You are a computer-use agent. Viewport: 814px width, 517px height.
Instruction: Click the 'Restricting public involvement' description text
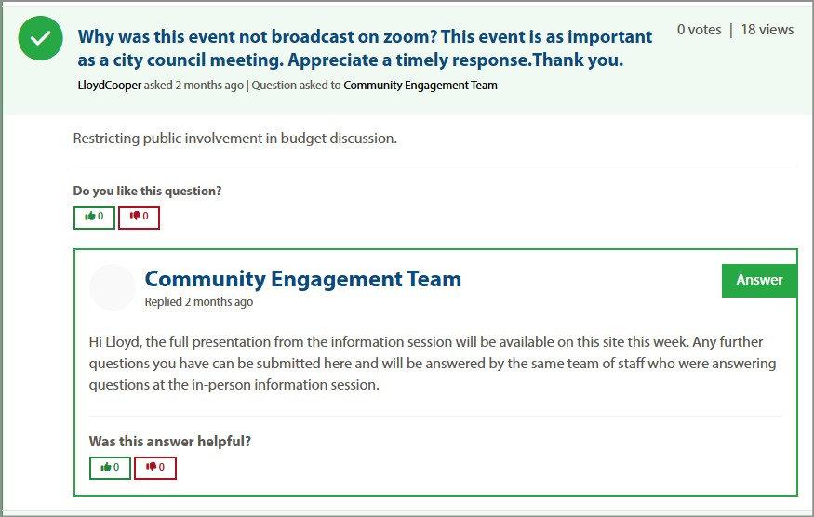click(x=234, y=139)
